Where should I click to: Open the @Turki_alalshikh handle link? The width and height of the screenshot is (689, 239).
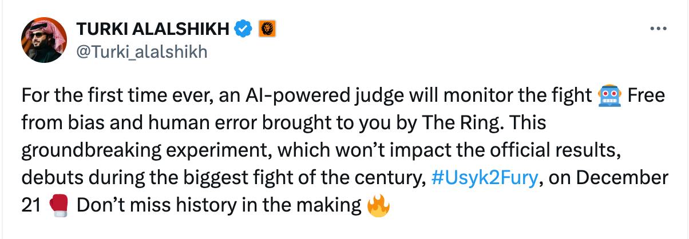coord(141,52)
